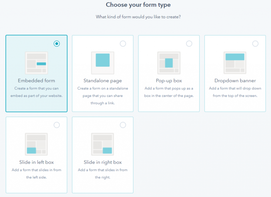Click the Dropdown banner description text

235,91
